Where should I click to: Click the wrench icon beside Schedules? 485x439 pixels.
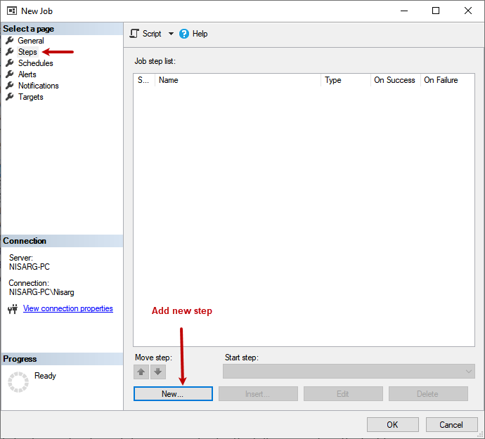10,63
